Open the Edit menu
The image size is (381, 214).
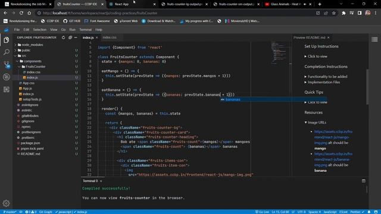click(x=26, y=30)
